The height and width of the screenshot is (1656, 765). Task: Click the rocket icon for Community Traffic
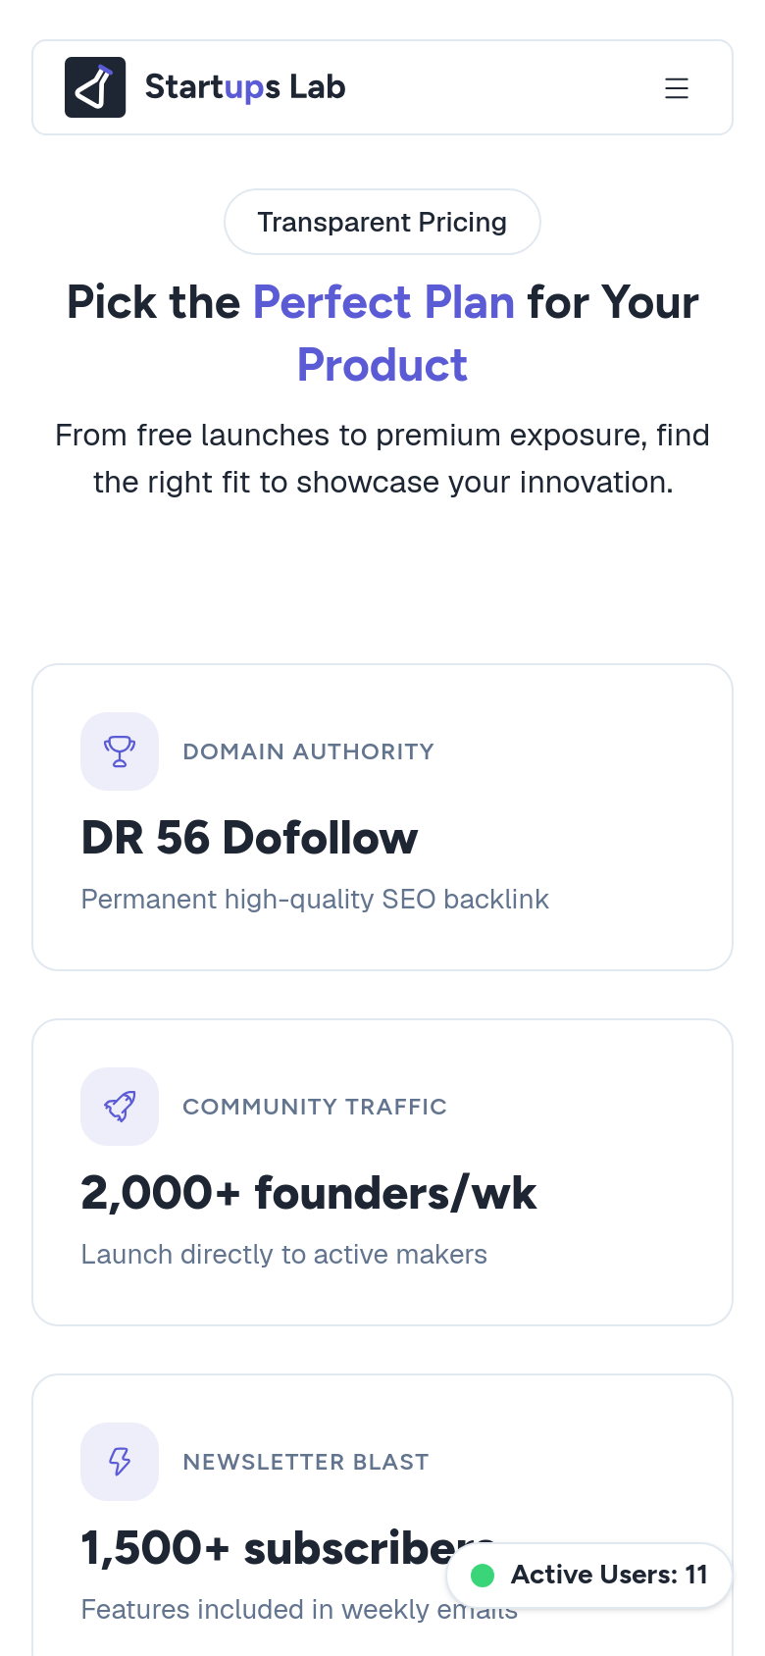coord(120,1107)
